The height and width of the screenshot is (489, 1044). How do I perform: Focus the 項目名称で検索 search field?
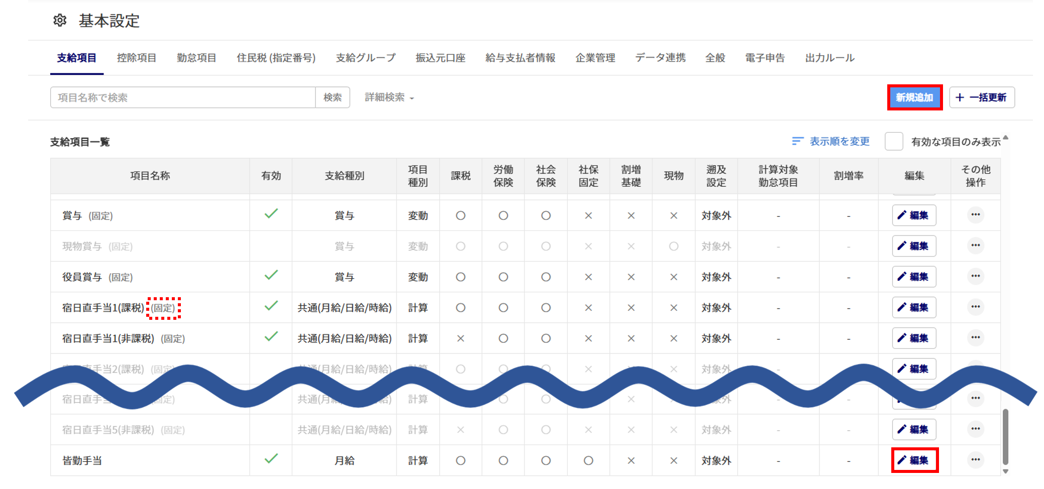tap(183, 97)
